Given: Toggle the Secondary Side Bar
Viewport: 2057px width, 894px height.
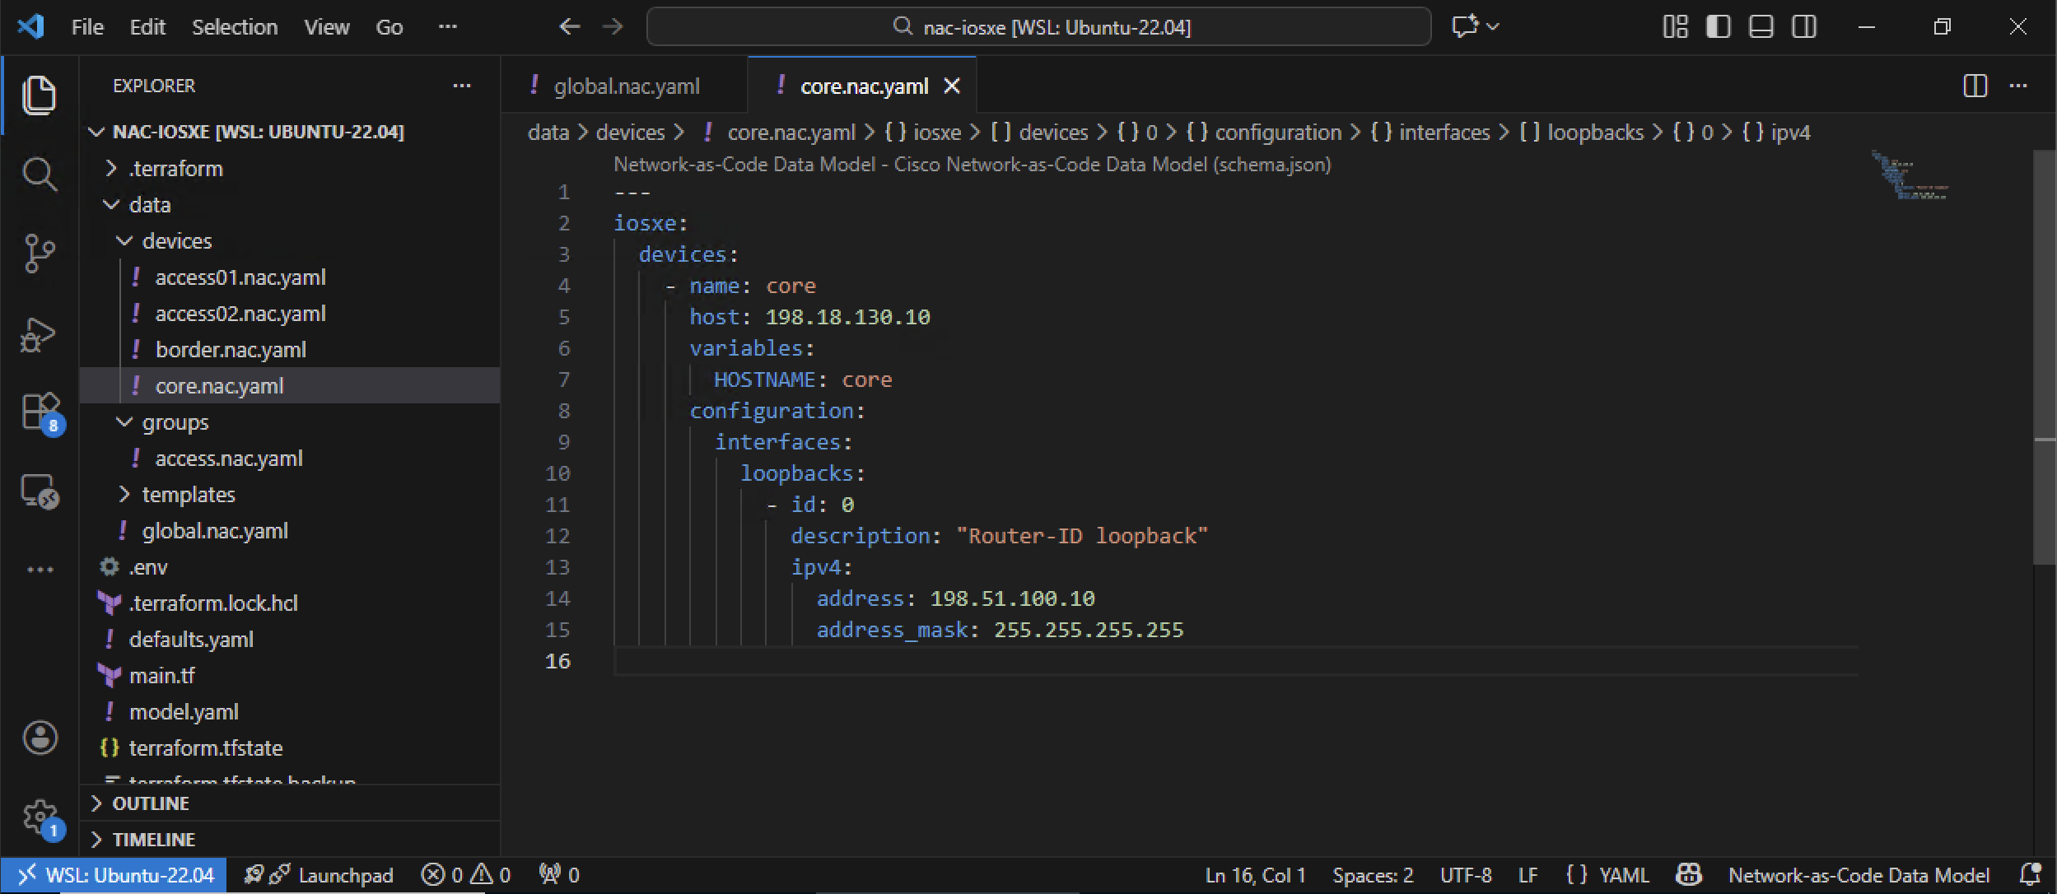Looking at the screenshot, I should [1803, 26].
